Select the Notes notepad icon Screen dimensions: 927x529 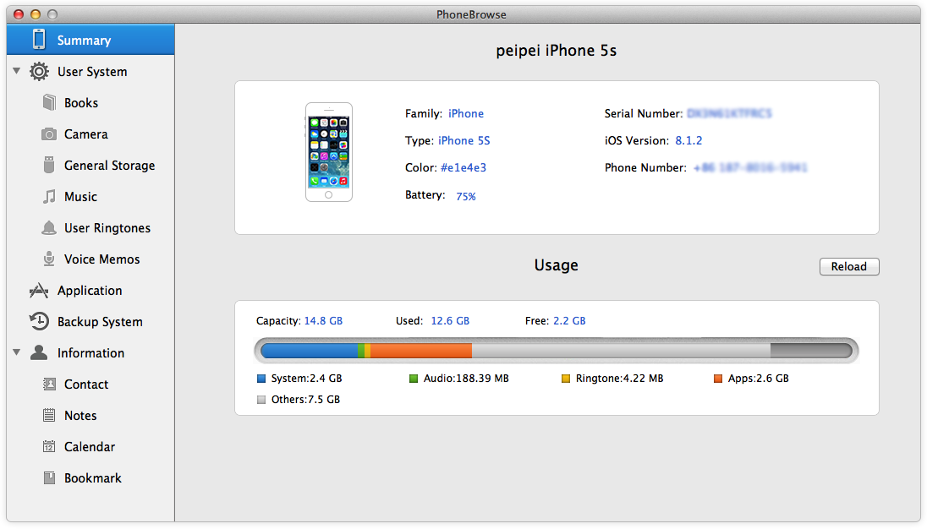[49, 415]
